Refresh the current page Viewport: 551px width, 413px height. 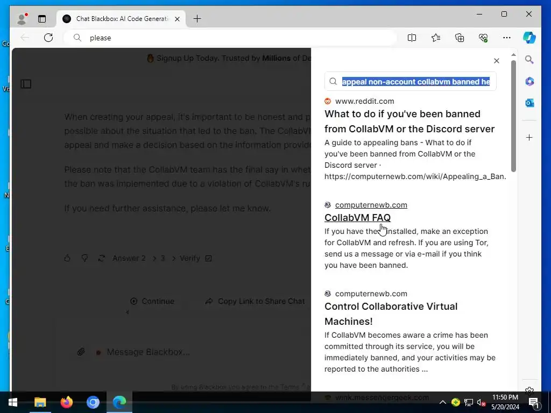tap(48, 38)
